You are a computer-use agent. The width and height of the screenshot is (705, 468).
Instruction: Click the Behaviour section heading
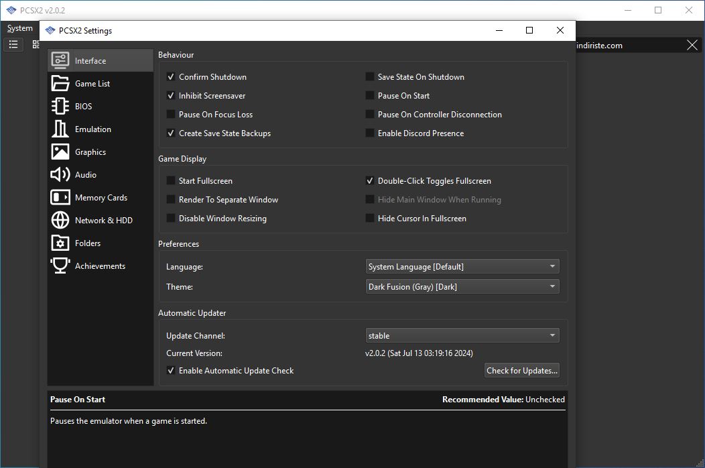tap(176, 55)
